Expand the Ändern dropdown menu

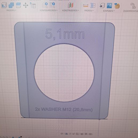11,10
